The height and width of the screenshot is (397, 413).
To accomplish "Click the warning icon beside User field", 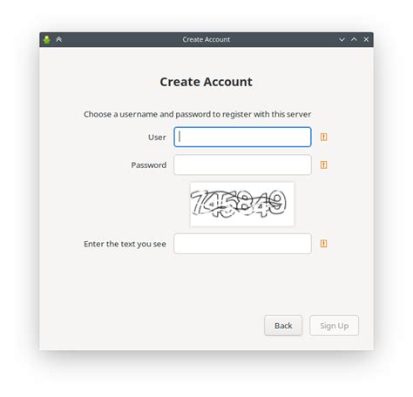I will tap(323, 137).
